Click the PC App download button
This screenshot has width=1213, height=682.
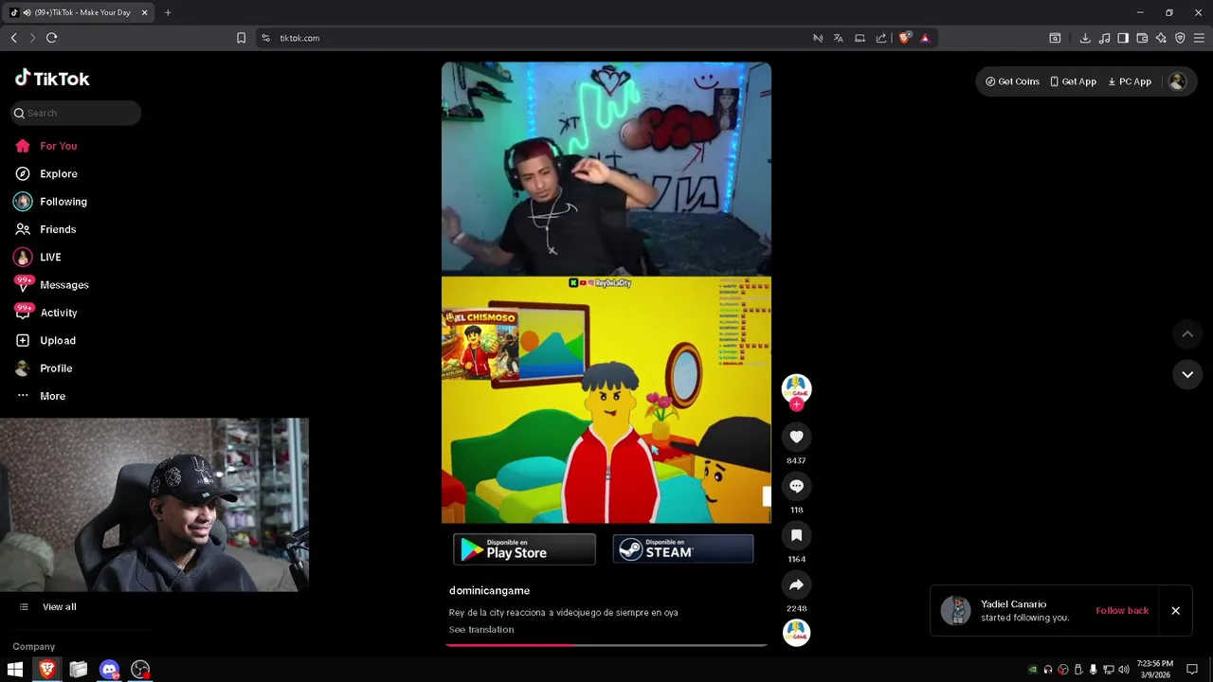1130,81
